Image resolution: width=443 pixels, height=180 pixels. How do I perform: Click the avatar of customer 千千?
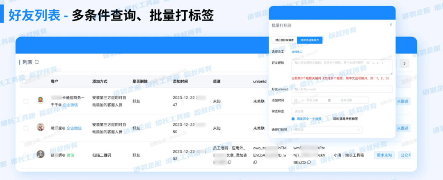click(x=41, y=100)
